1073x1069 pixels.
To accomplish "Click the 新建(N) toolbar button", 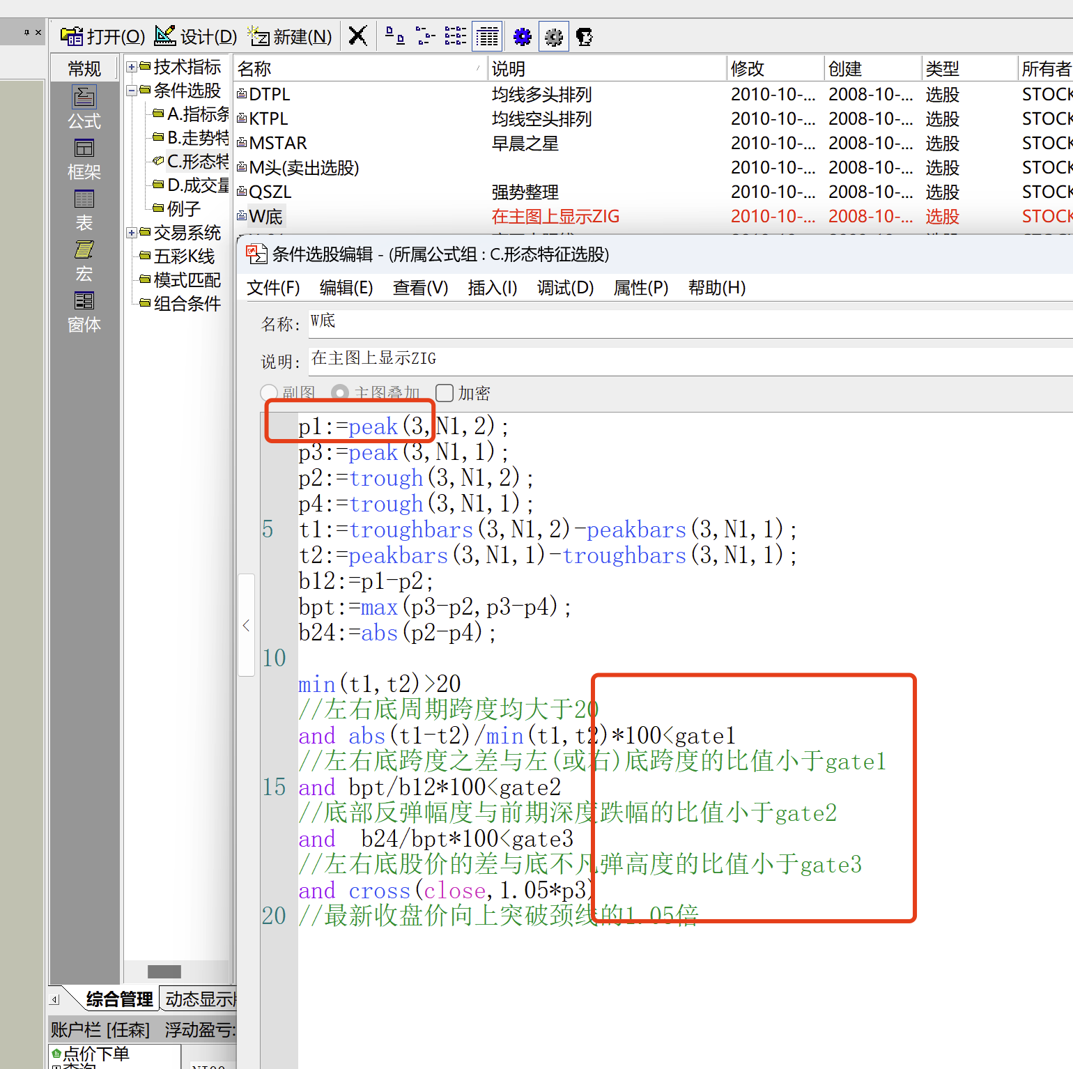I will [291, 36].
